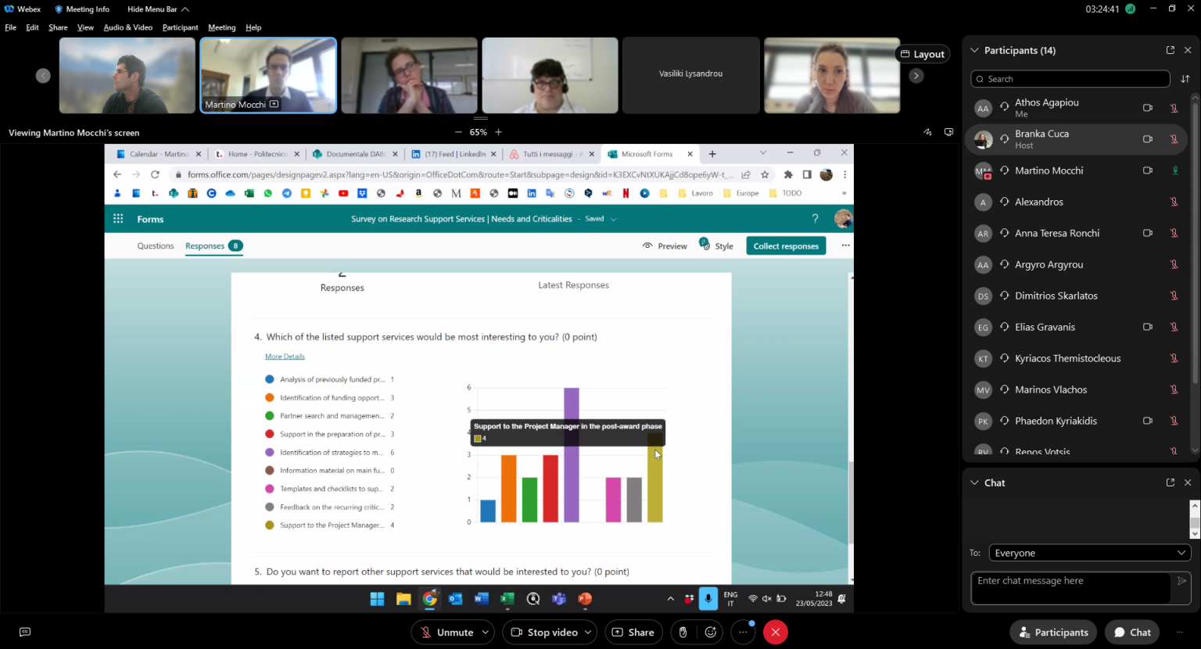Viewport: 1201px width, 649px height.
Task: Click the Share button
Action: 633,632
